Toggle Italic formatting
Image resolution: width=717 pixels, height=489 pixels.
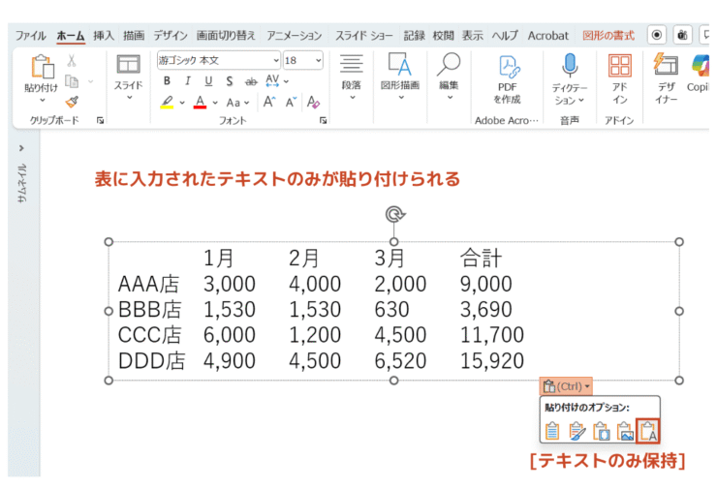point(187,81)
